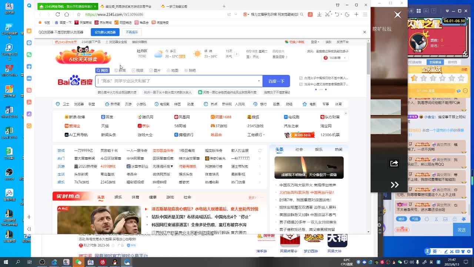Close the video overlay with X icon
This screenshot has height=267, width=474.
(x=398, y=15)
